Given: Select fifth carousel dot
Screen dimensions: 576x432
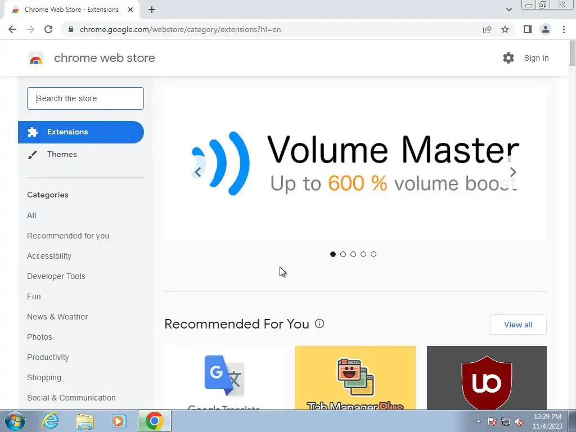Looking at the screenshot, I should click(x=373, y=254).
